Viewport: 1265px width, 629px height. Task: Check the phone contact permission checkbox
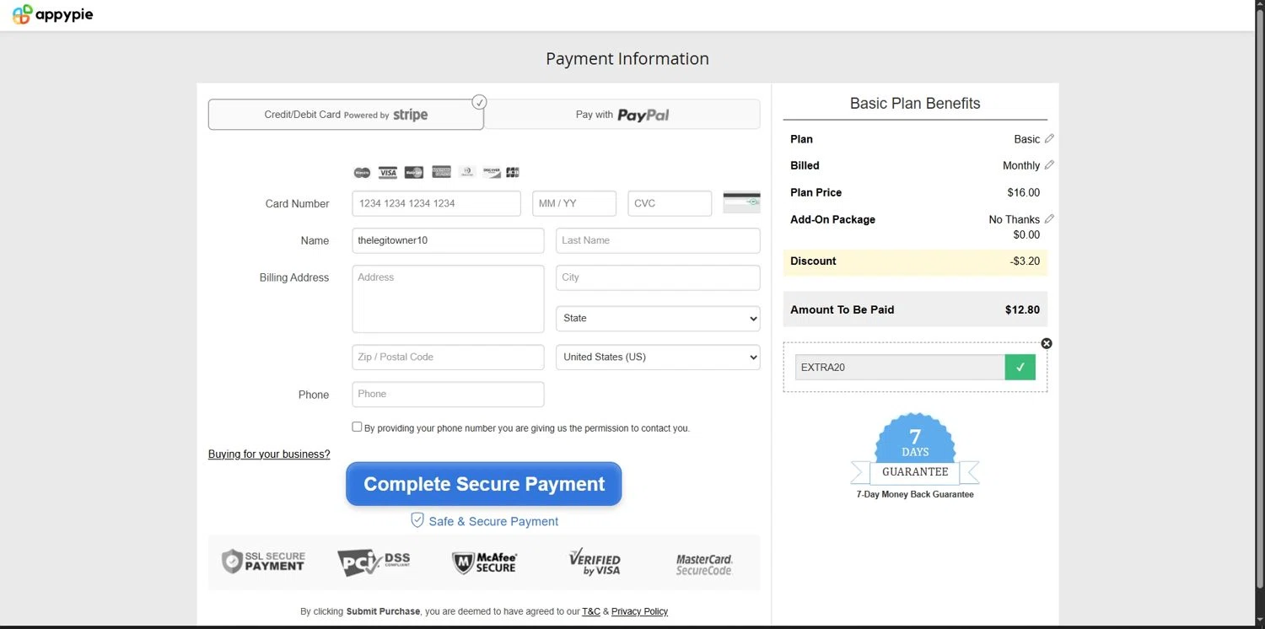point(357,427)
